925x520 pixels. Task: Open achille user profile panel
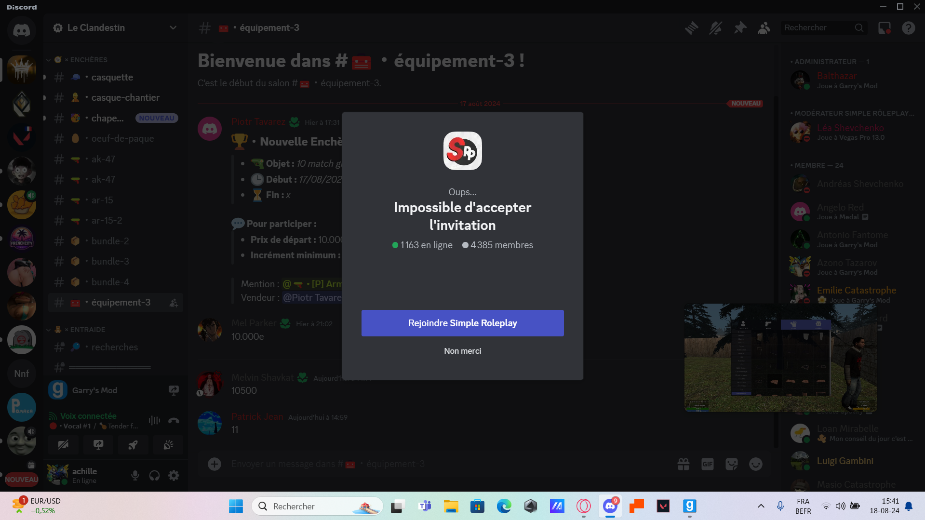pyautogui.click(x=84, y=476)
